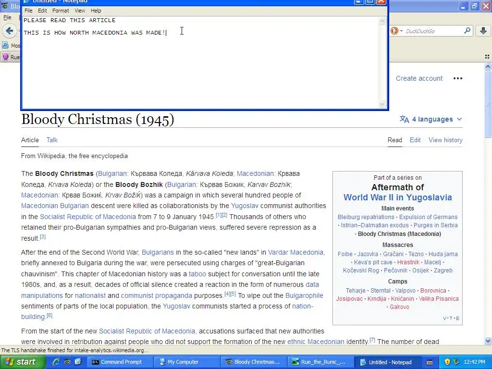Click the system clock showing 12:42 PM
Screen dimensions: 492x369
pos(474,362)
